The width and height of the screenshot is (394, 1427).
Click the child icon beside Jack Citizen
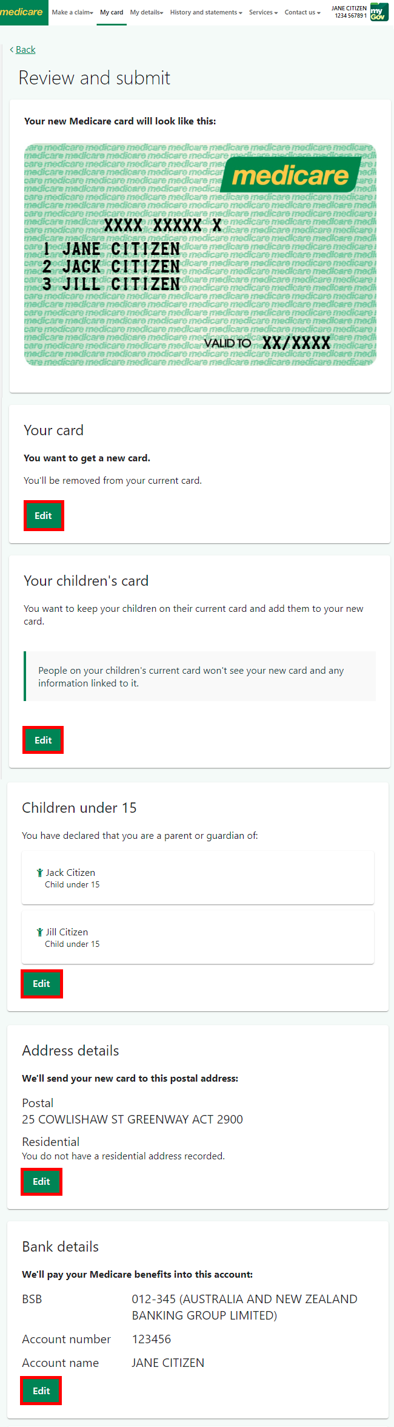pyautogui.click(x=39, y=872)
